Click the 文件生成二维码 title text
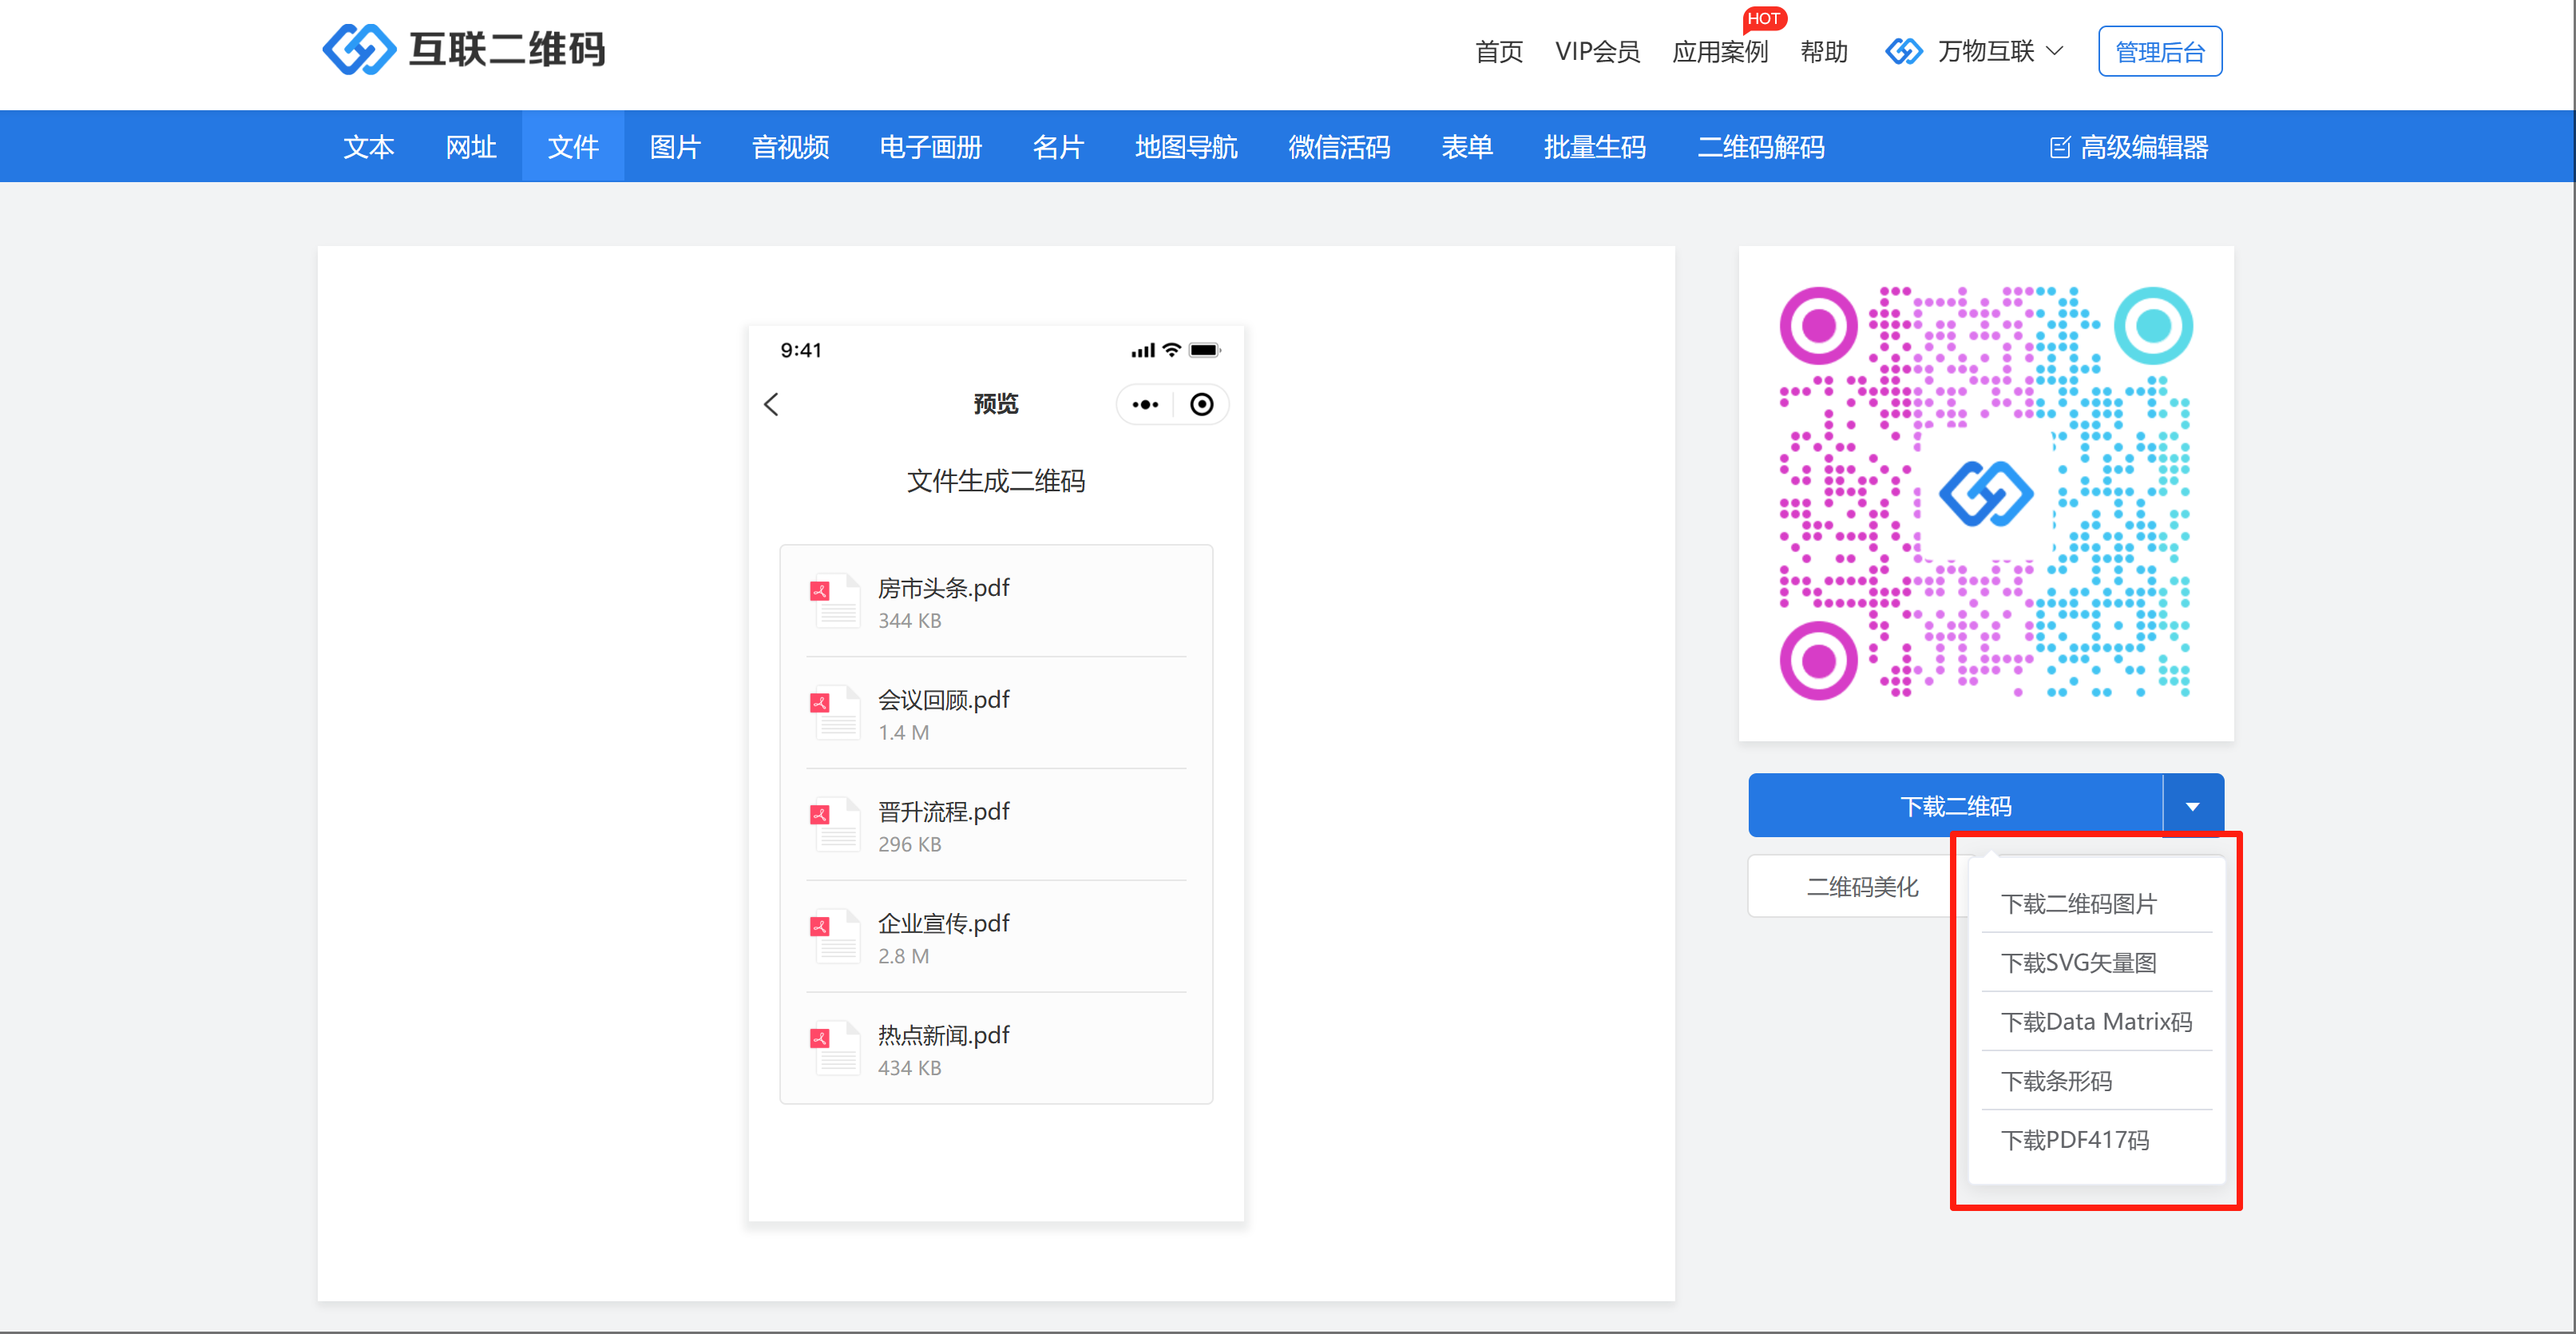2576x1334 pixels. point(996,481)
